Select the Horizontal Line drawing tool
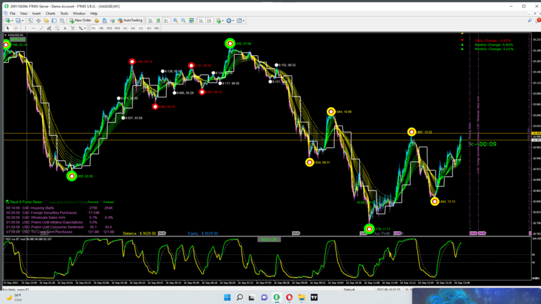Viewport: 541px width, 304px height. [x=33, y=28]
